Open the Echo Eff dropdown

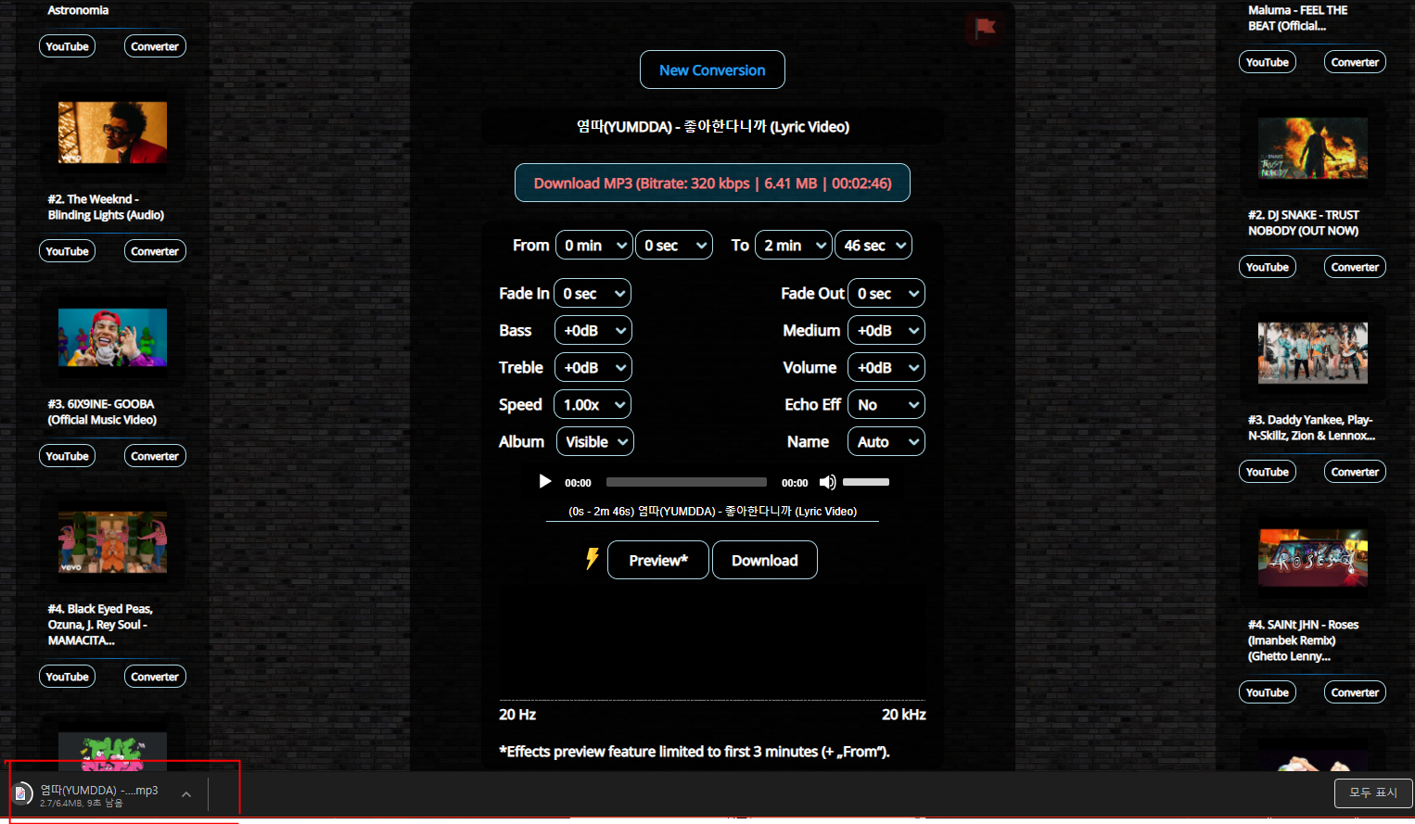click(886, 404)
